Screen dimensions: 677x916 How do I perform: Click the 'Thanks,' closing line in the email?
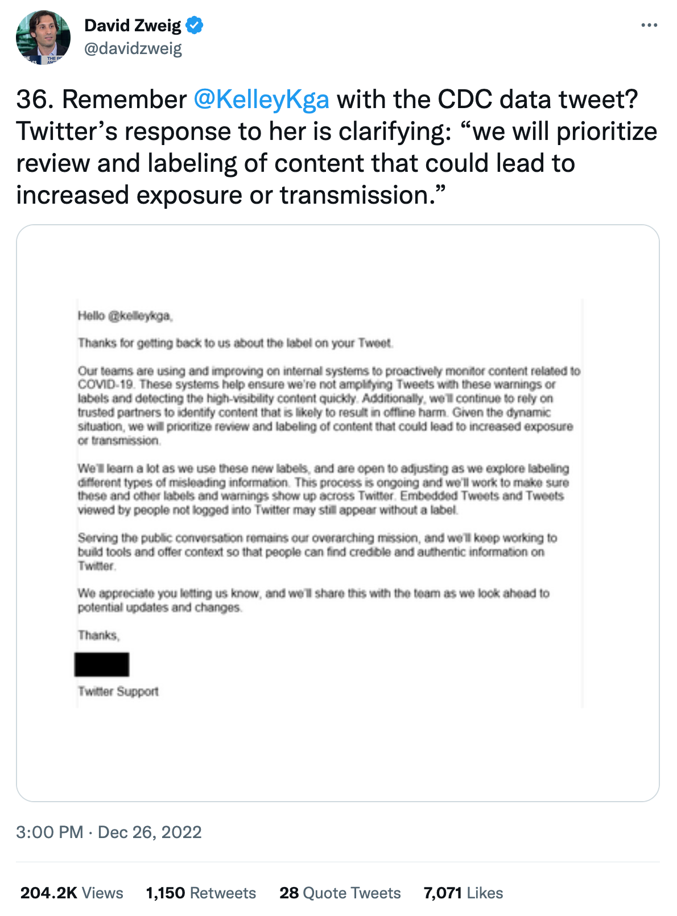99,636
